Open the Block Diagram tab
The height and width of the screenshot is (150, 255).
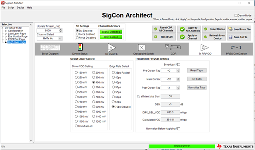click(x=50, y=49)
